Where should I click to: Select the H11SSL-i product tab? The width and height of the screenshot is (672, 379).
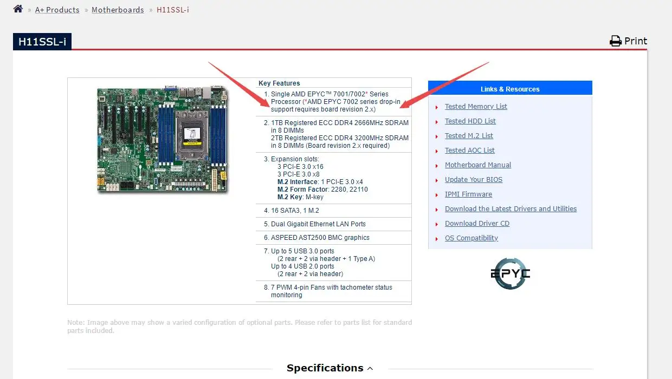click(x=42, y=42)
